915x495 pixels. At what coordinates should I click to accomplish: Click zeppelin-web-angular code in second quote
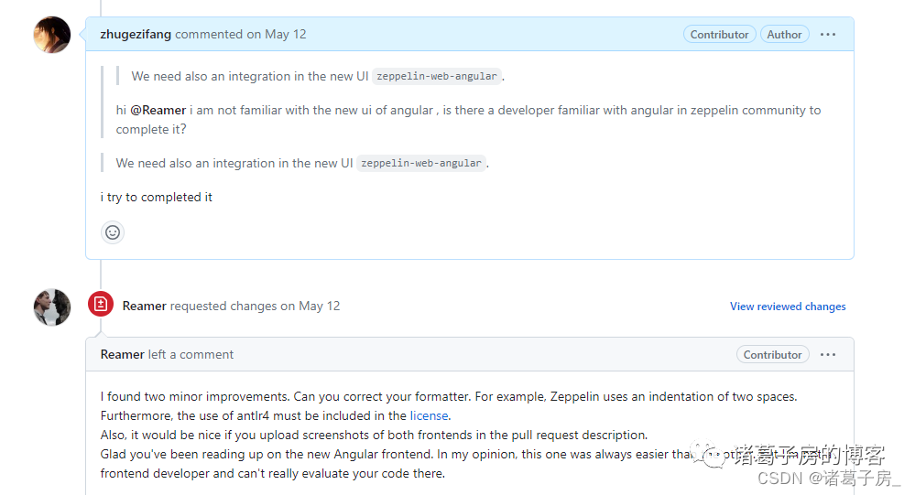click(422, 164)
